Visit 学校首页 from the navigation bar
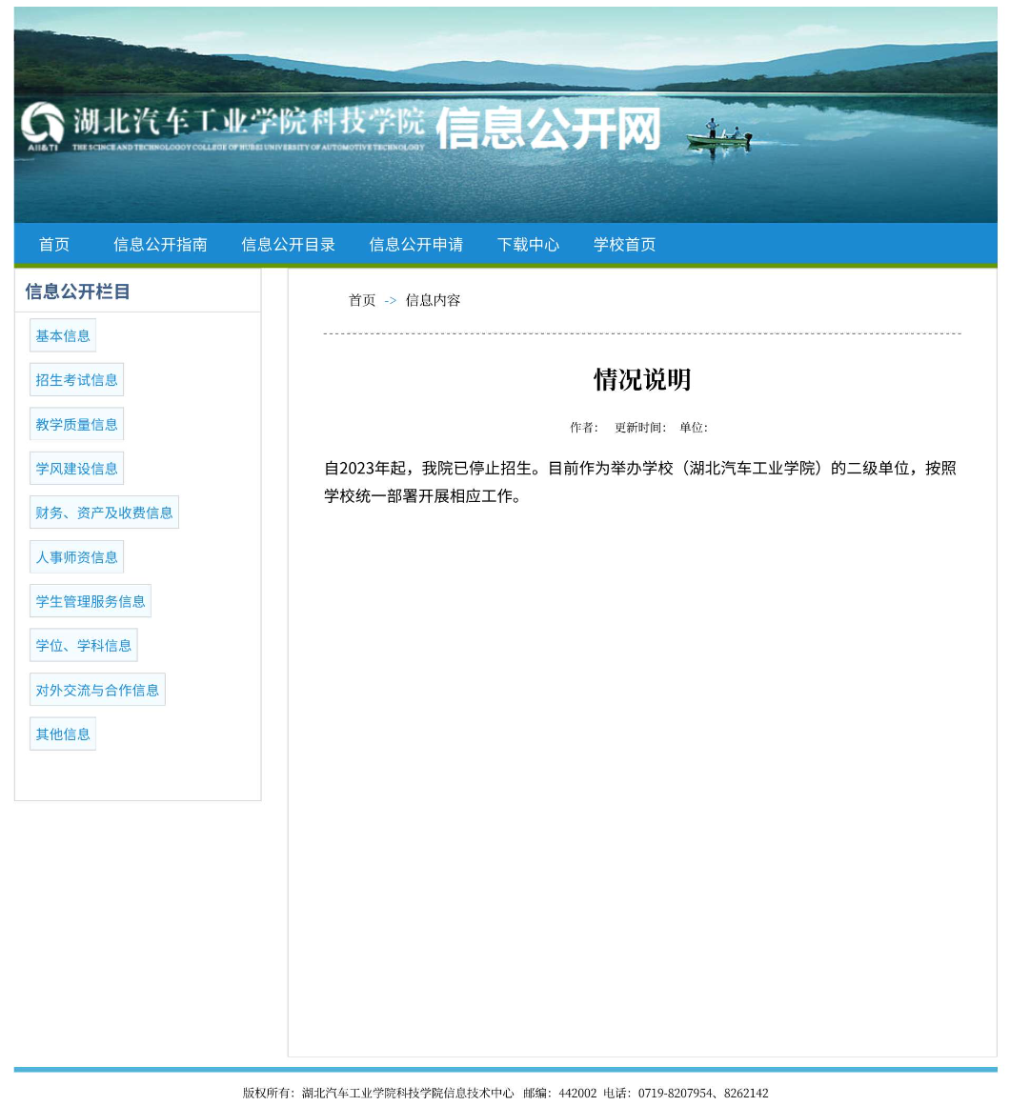This screenshot has height=1106, width=1010. pos(624,245)
